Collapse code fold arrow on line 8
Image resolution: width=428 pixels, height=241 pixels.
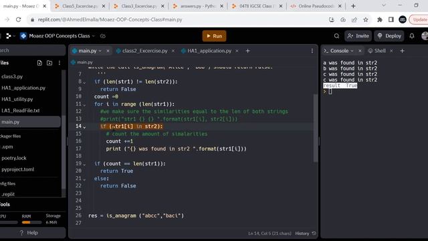84,82
